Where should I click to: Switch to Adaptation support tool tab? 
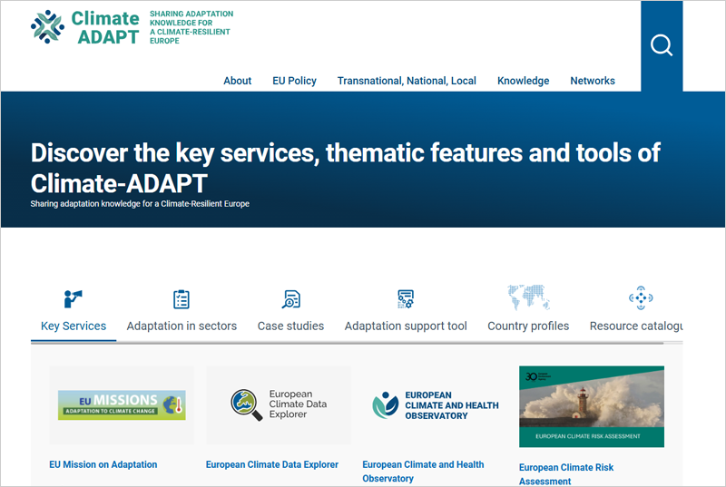406,326
